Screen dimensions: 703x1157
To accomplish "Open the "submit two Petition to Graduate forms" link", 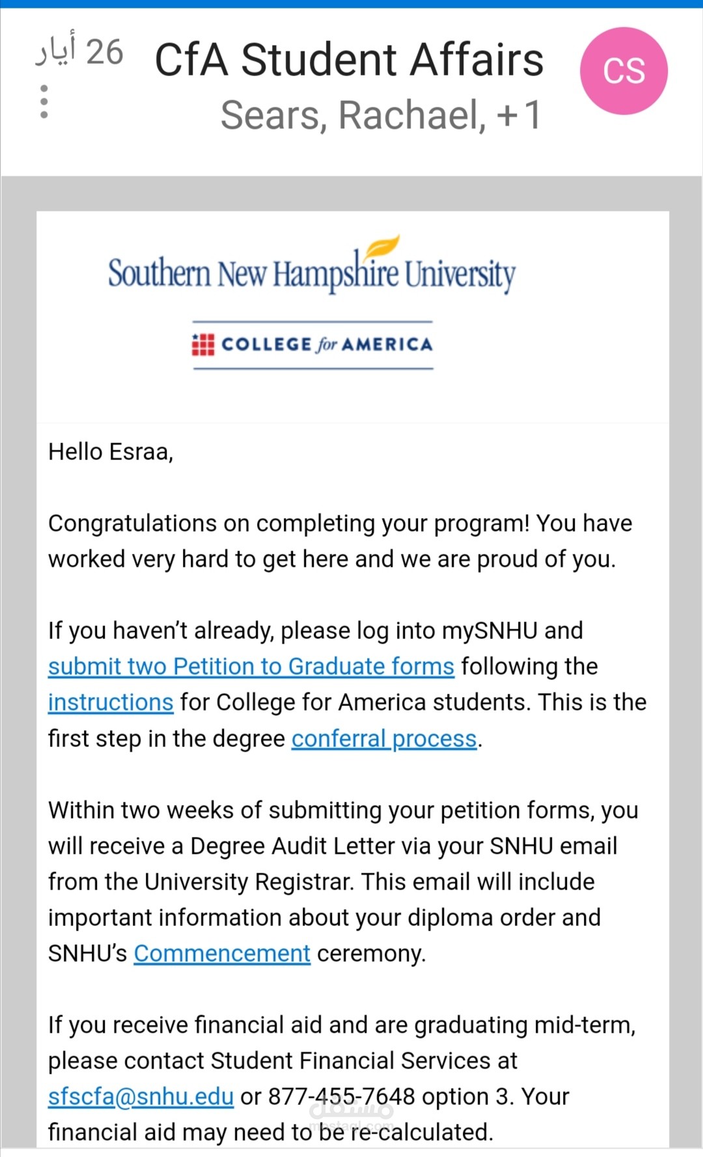I will (x=251, y=666).
